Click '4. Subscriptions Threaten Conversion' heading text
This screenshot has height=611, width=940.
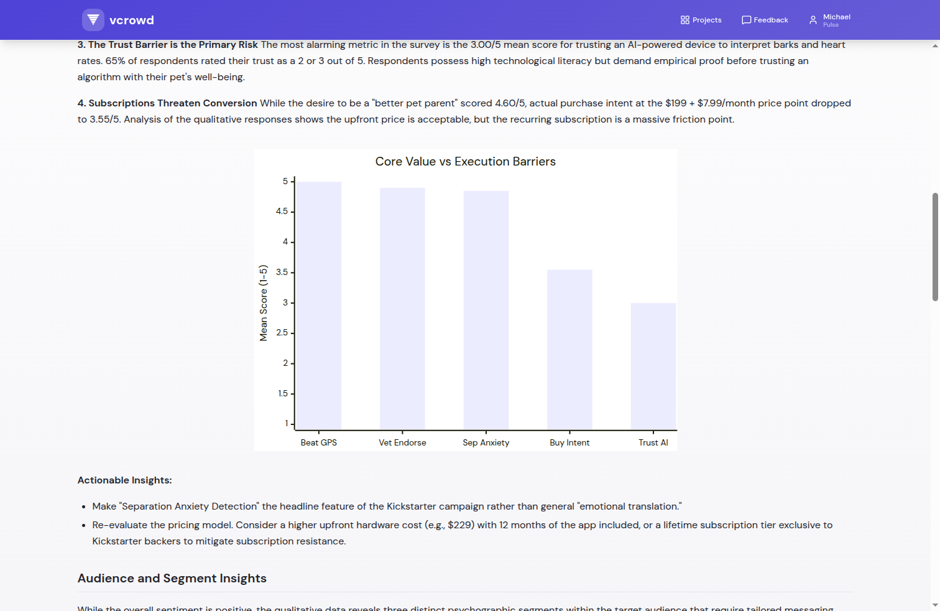click(x=167, y=103)
